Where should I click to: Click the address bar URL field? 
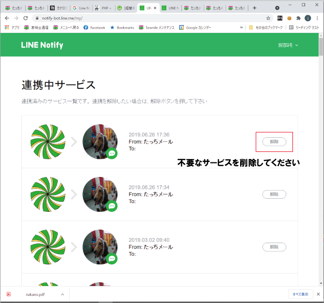(152, 18)
